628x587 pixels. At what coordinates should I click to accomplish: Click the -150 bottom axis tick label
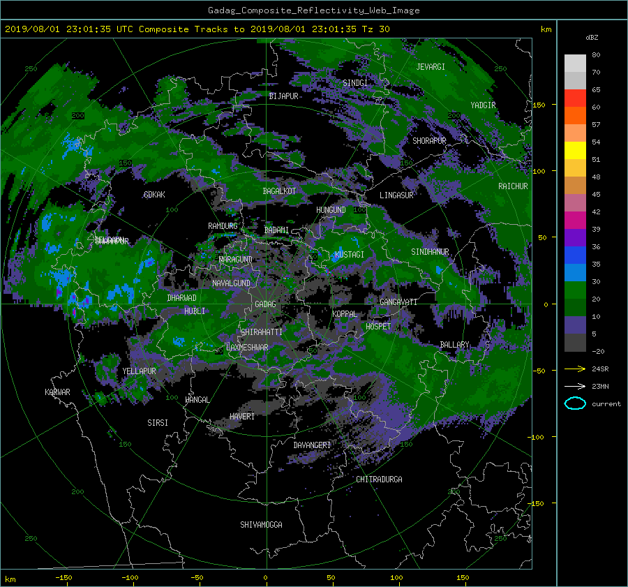(x=63, y=578)
